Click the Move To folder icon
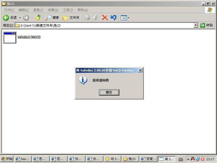Image resolution: width=217 pixels, height=163 pixels. [x=87, y=18]
